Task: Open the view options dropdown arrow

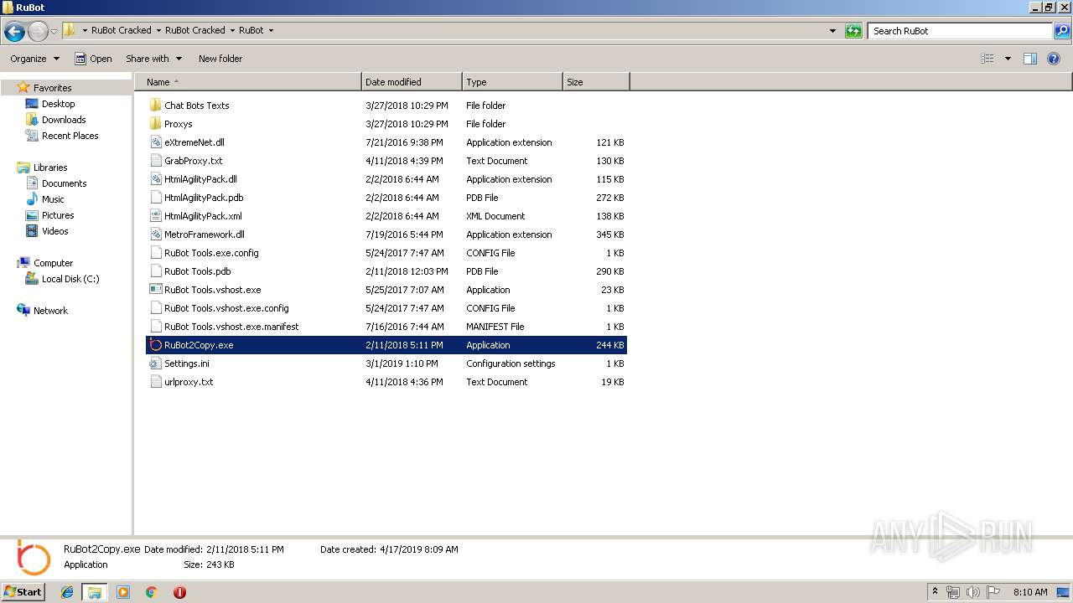Action: pyautogui.click(x=1008, y=59)
